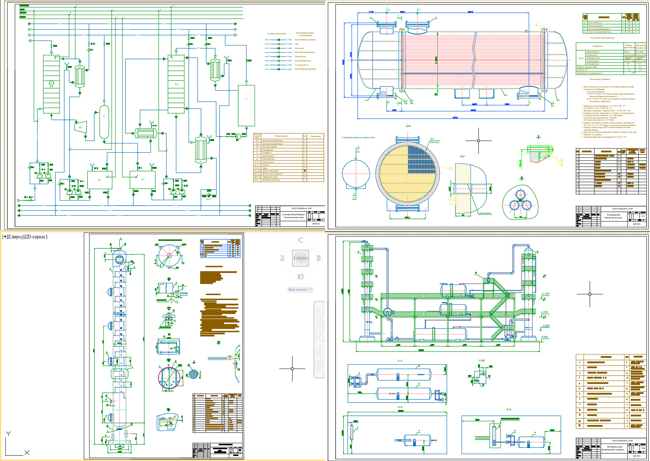Viewport: 650px width, 461px height.
Task: Click the КА column label in the process schematic
Action: 51,87
